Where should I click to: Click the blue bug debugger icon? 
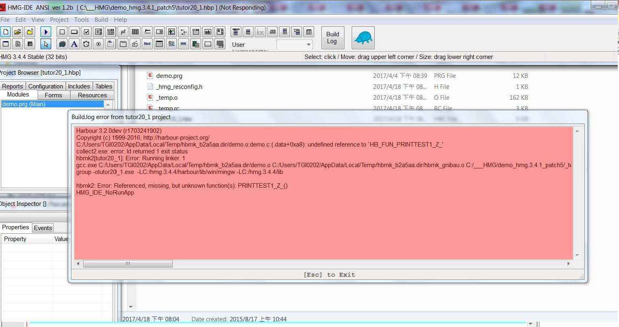[x=363, y=38]
